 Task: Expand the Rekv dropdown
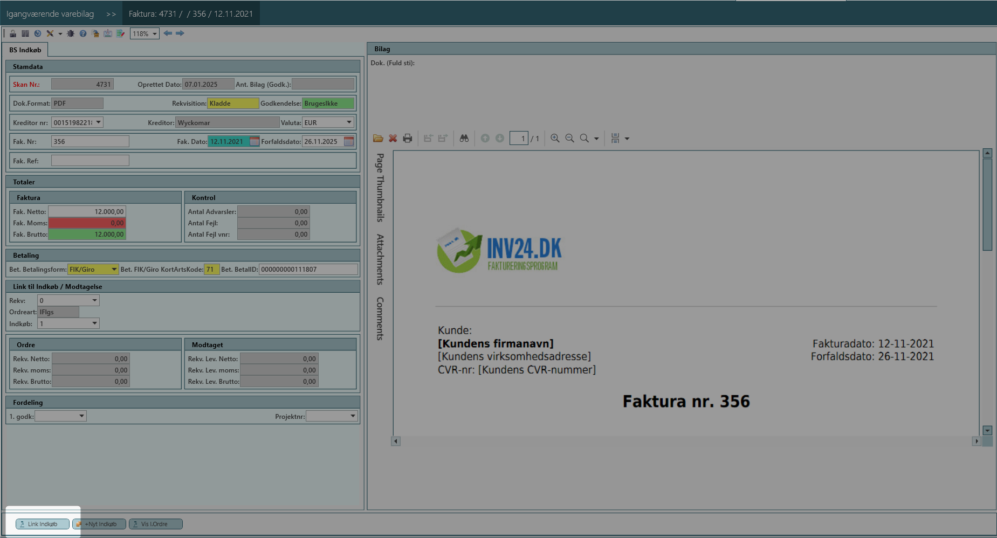tap(95, 300)
